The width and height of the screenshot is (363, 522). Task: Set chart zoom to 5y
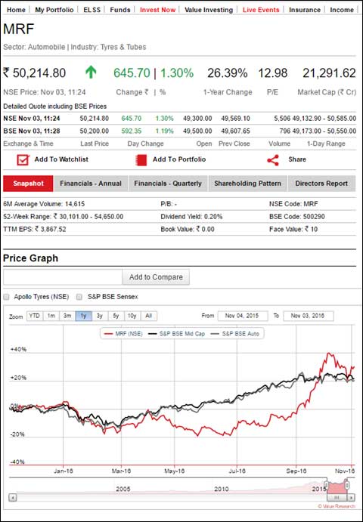tap(116, 316)
